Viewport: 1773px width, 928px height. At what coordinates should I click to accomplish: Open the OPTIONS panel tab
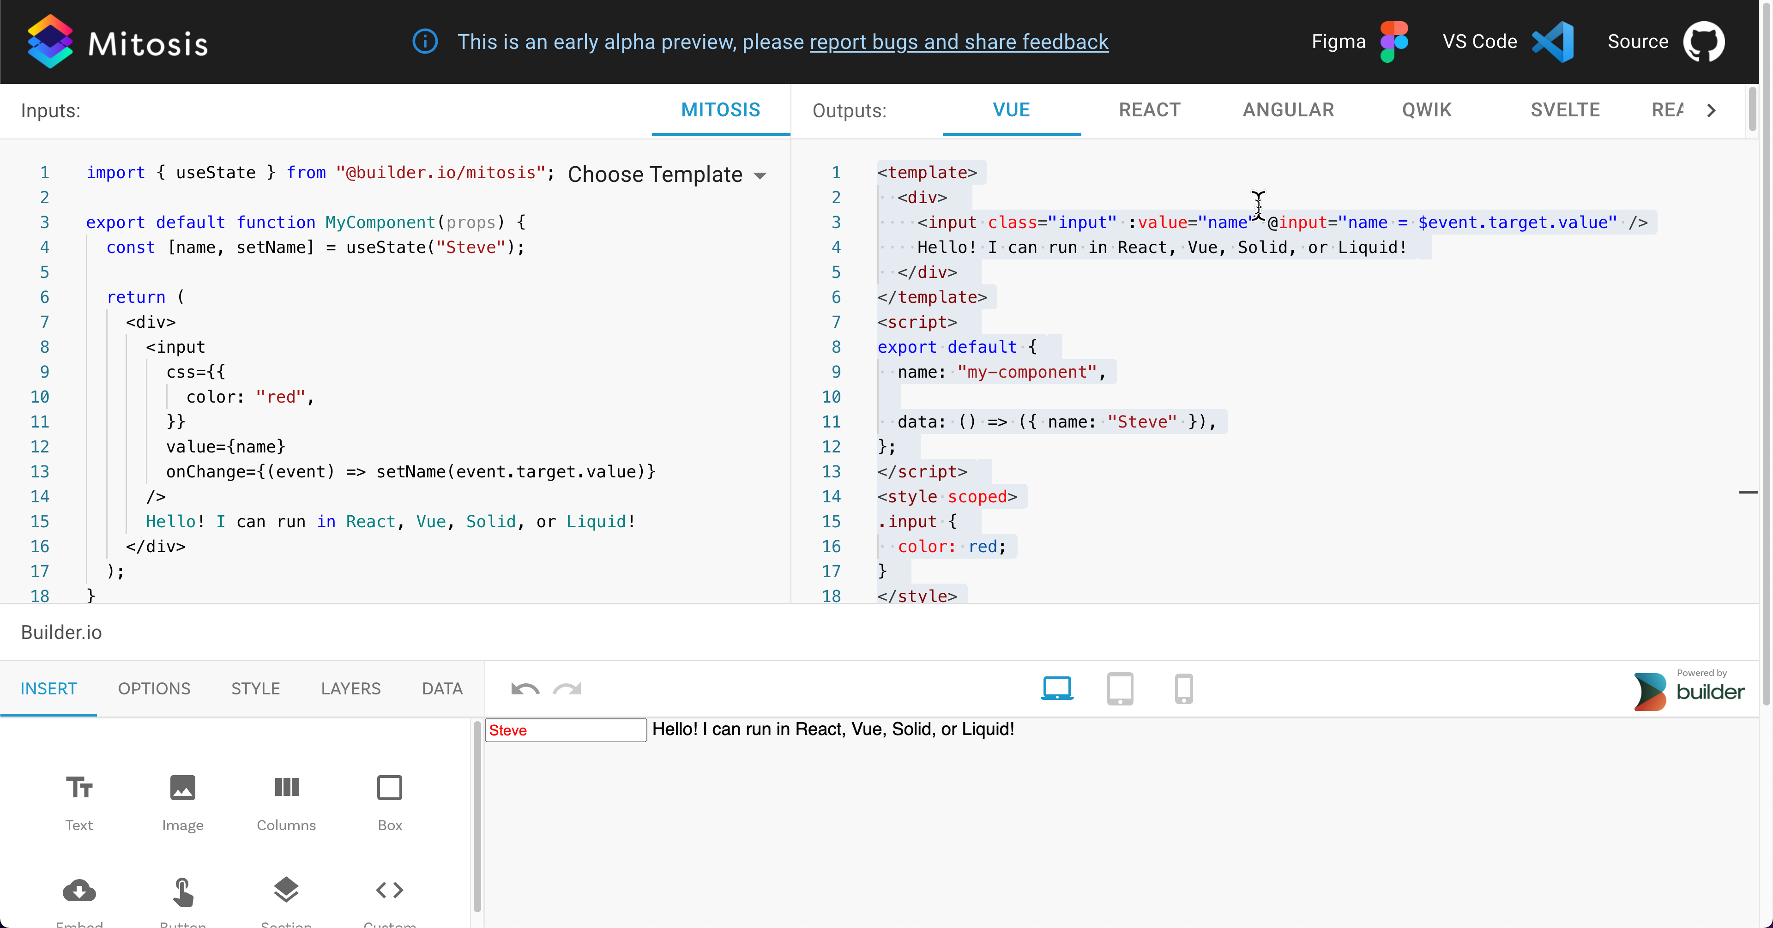[x=154, y=689]
